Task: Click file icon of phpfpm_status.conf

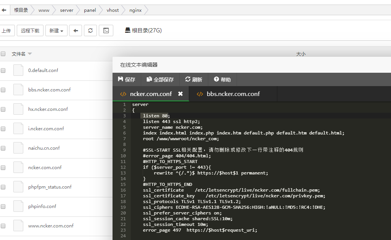Action: tap(18, 187)
